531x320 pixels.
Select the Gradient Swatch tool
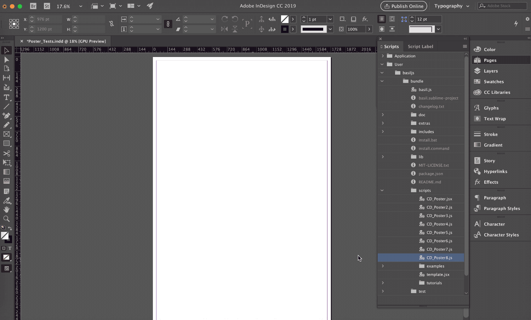pyautogui.click(x=6, y=172)
